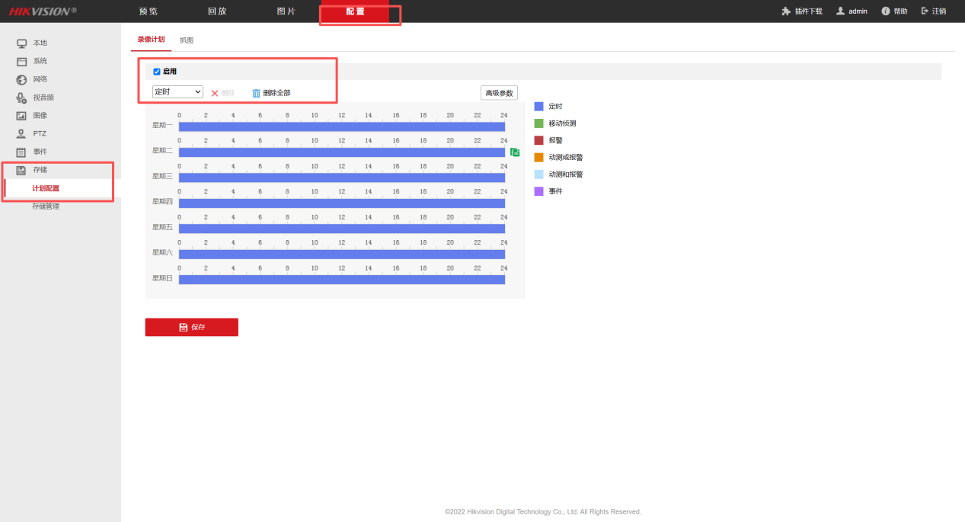Click the 事件 calendar icon in sidebar
Image resolution: width=965 pixels, height=522 pixels.
(22, 152)
